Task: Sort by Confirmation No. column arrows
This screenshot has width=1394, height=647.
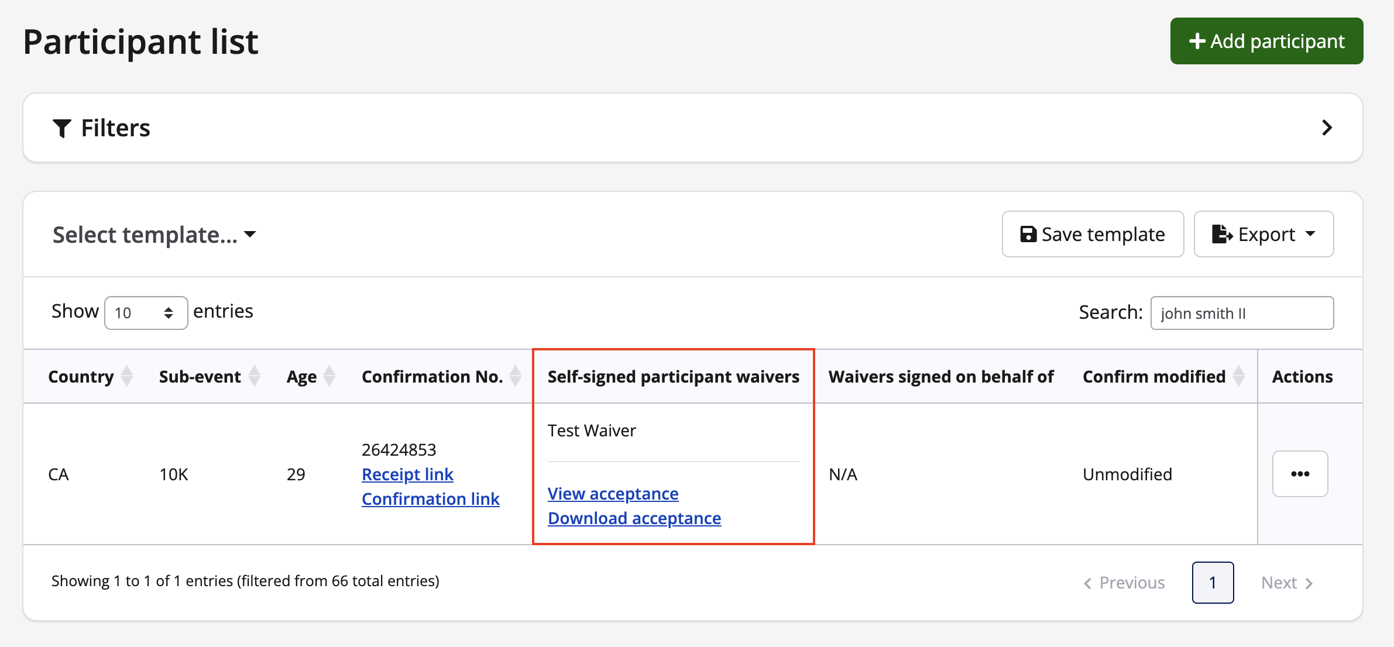Action: coord(515,376)
